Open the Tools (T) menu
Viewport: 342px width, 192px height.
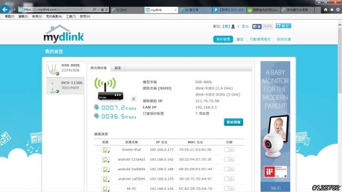tap(71, 17)
